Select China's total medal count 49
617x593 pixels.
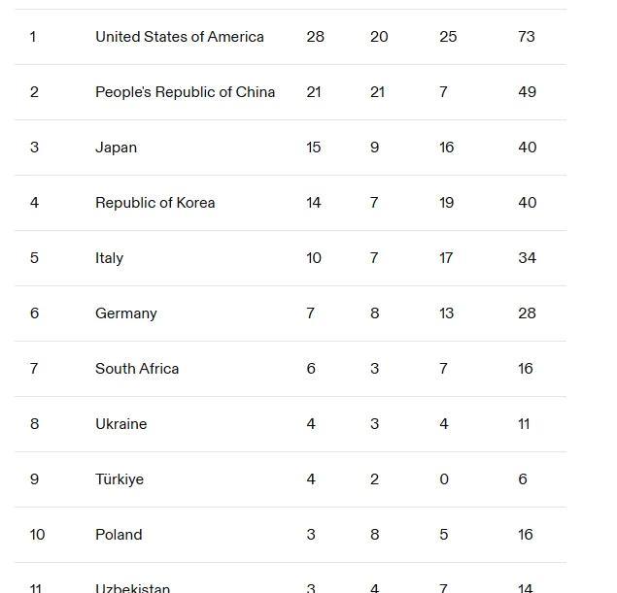pyautogui.click(x=526, y=92)
